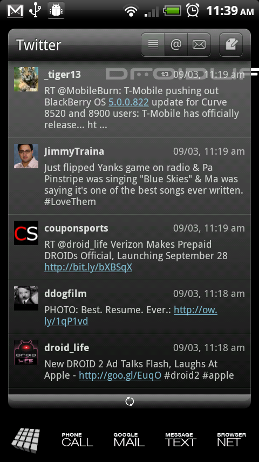Open the GOOGLE MAIL shortcut
Image resolution: width=259 pixels, height=462 pixels.
click(129, 440)
